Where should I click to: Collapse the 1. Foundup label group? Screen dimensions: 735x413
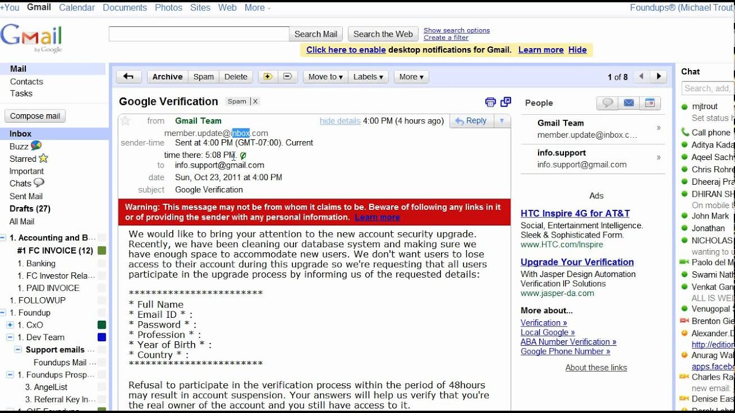click(x=3, y=313)
